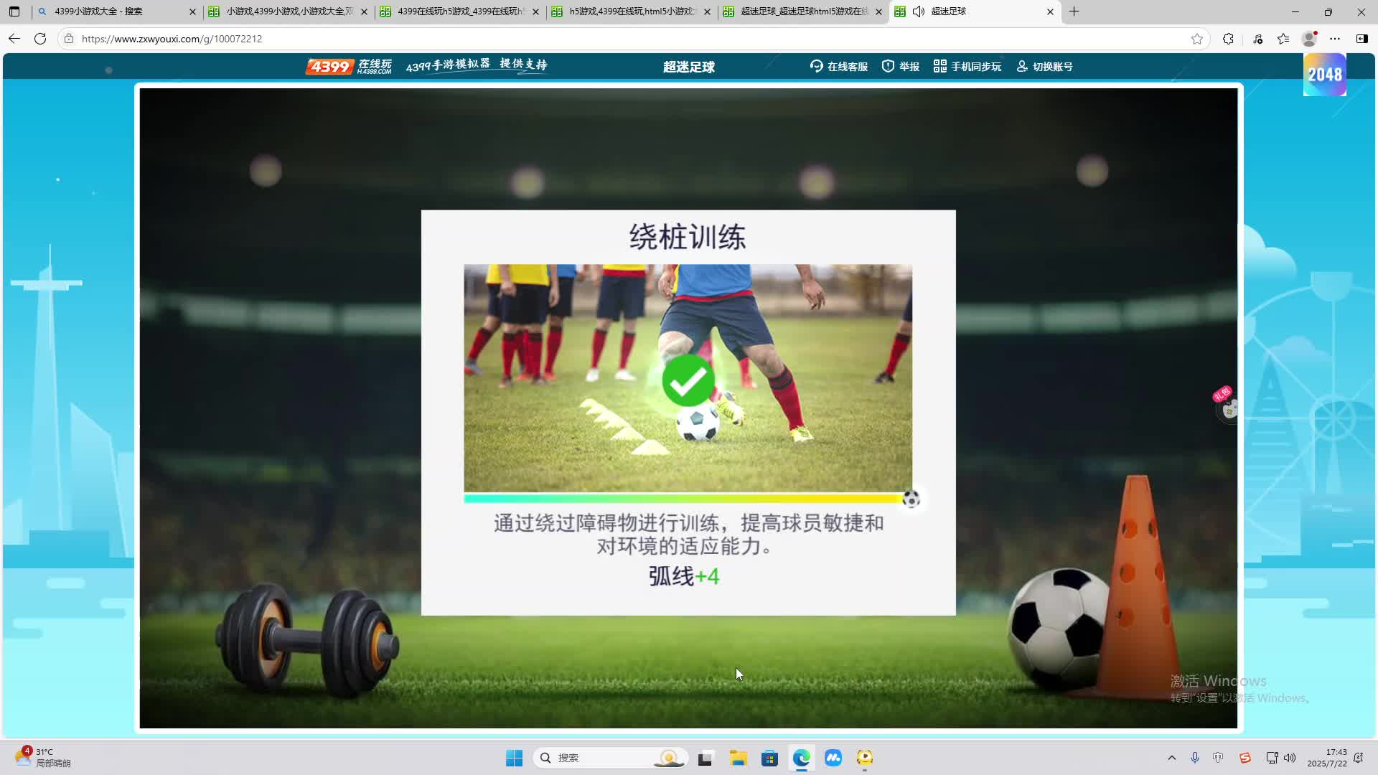Click the green checkmark on training image
This screenshot has width=1378, height=775.
click(x=688, y=381)
